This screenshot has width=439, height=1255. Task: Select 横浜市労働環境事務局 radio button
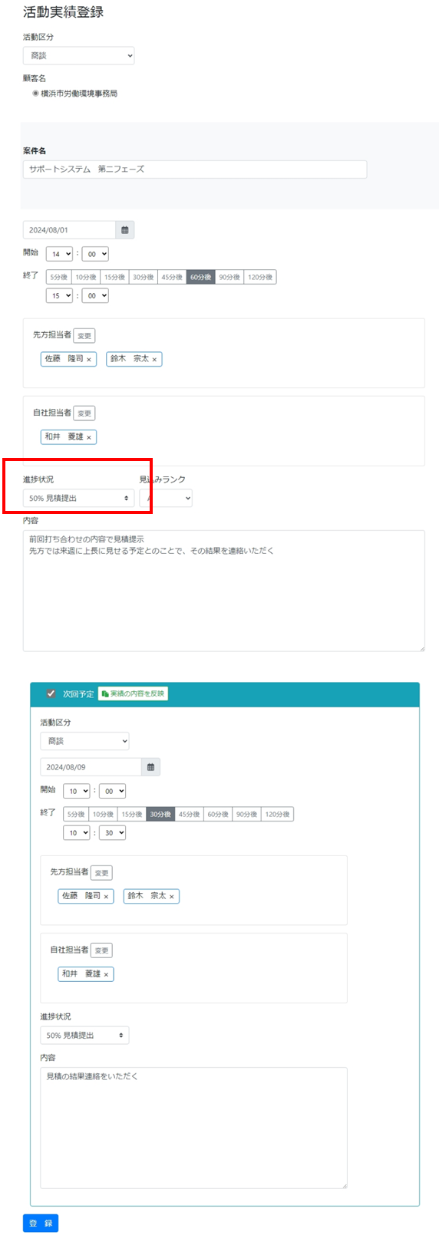35,94
